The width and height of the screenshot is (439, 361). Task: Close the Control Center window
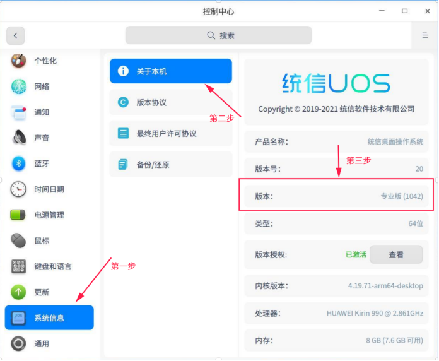428,11
